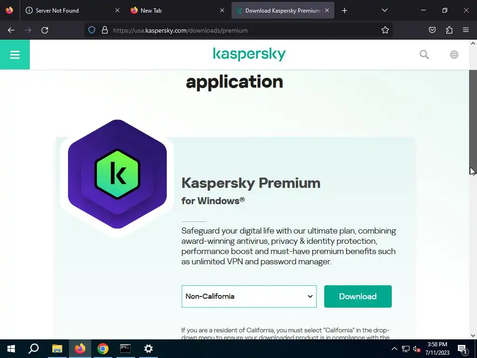Click the tracking protection shield icon
Image resolution: width=477 pixels, height=358 pixels.
click(92, 30)
